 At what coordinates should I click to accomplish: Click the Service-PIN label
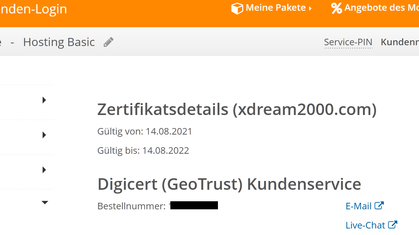coord(348,42)
